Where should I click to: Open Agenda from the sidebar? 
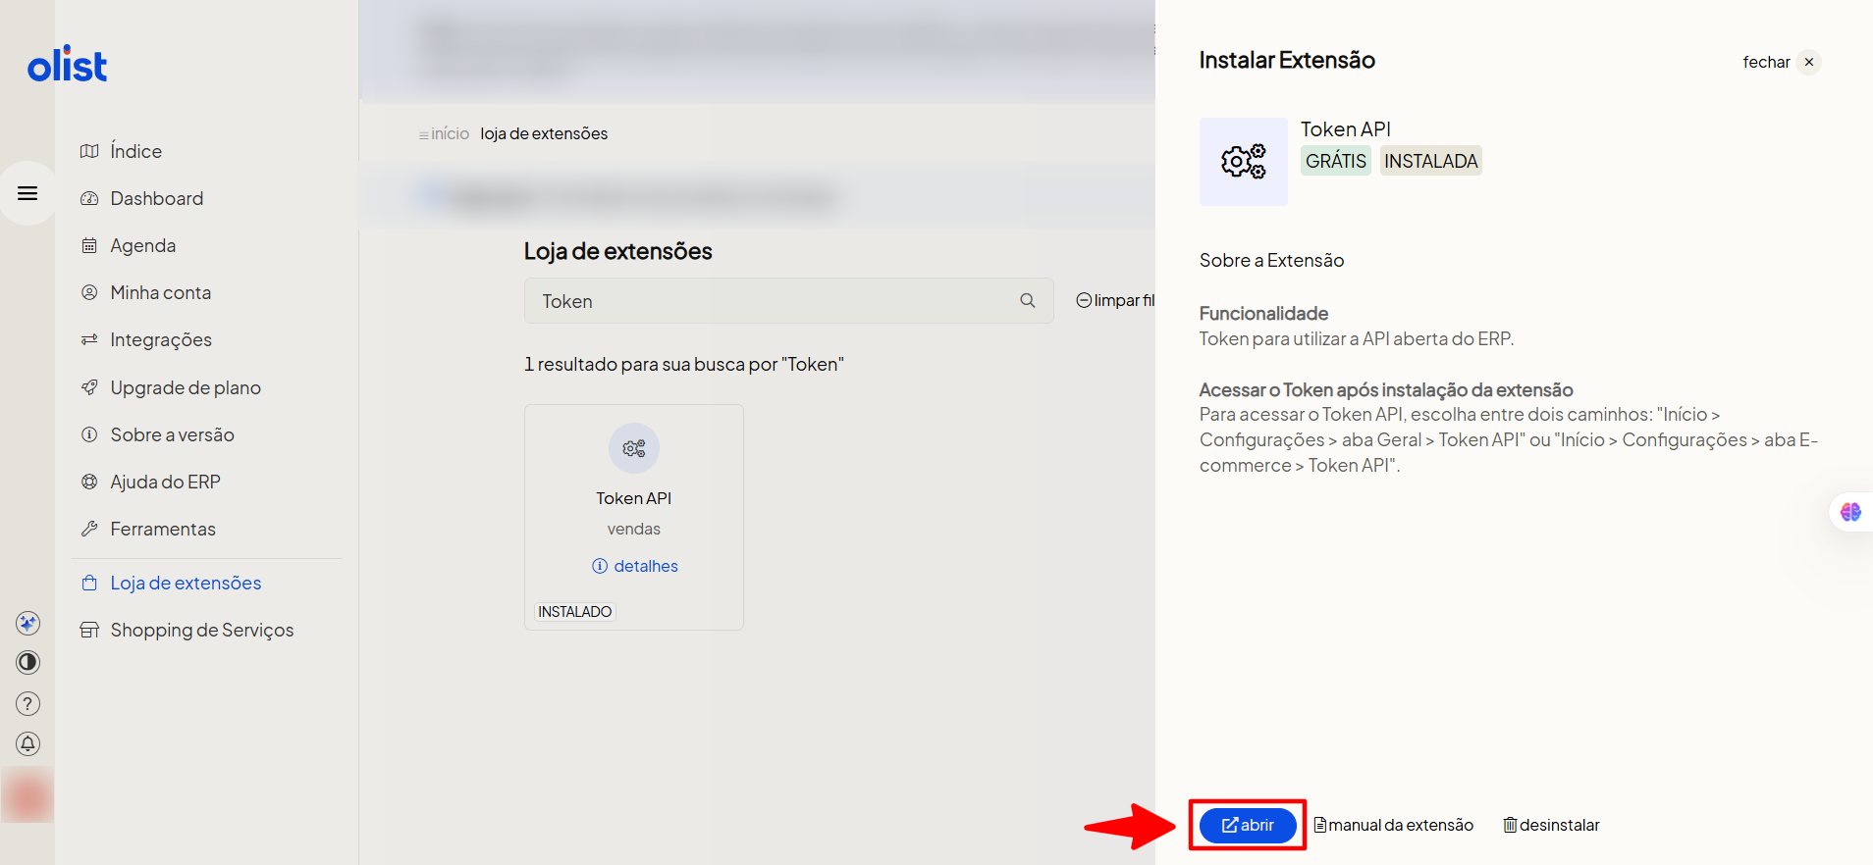pyautogui.click(x=143, y=245)
